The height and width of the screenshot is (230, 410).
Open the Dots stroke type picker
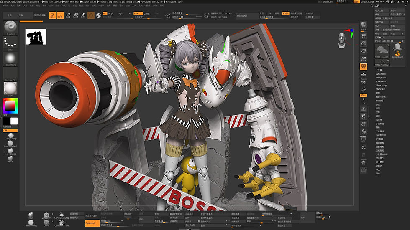coord(10,43)
